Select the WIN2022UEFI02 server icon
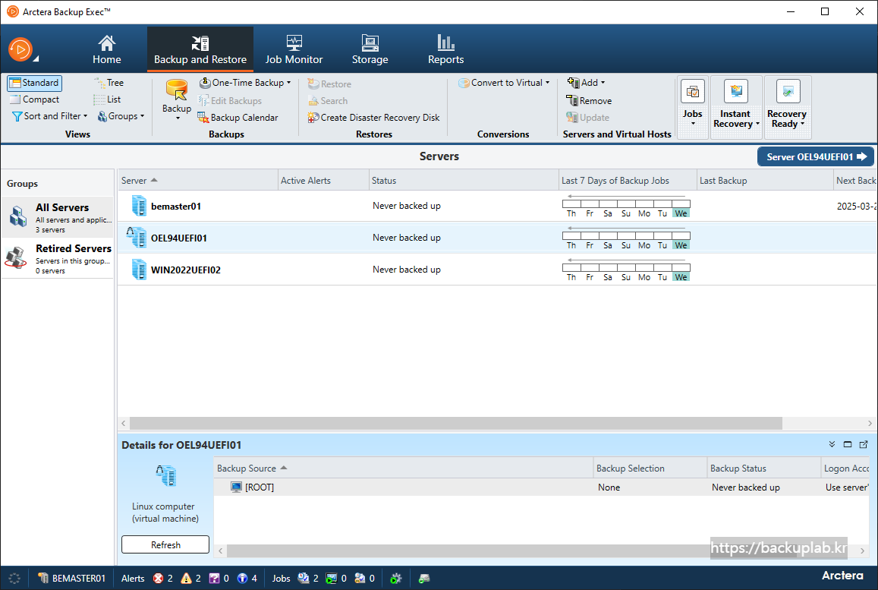Screen dimensions: 878x590 click(x=138, y=270)
